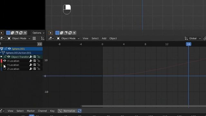The height and width of the screenshot is (116, 206).
Task: Lock the Z Location channel
Action: (x=39, y=69)
